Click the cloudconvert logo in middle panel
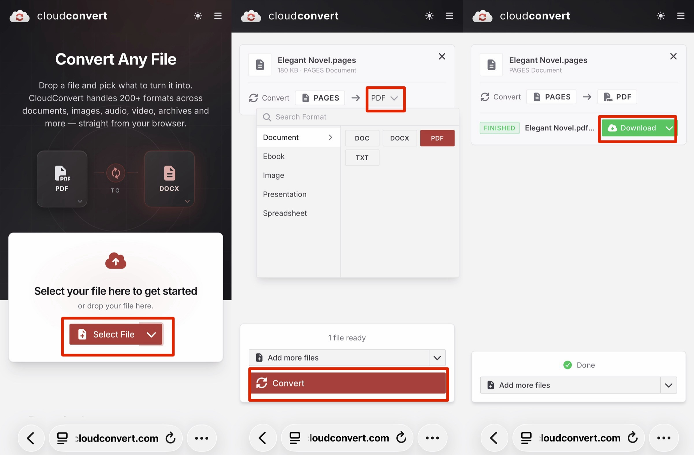 point(290,16)
